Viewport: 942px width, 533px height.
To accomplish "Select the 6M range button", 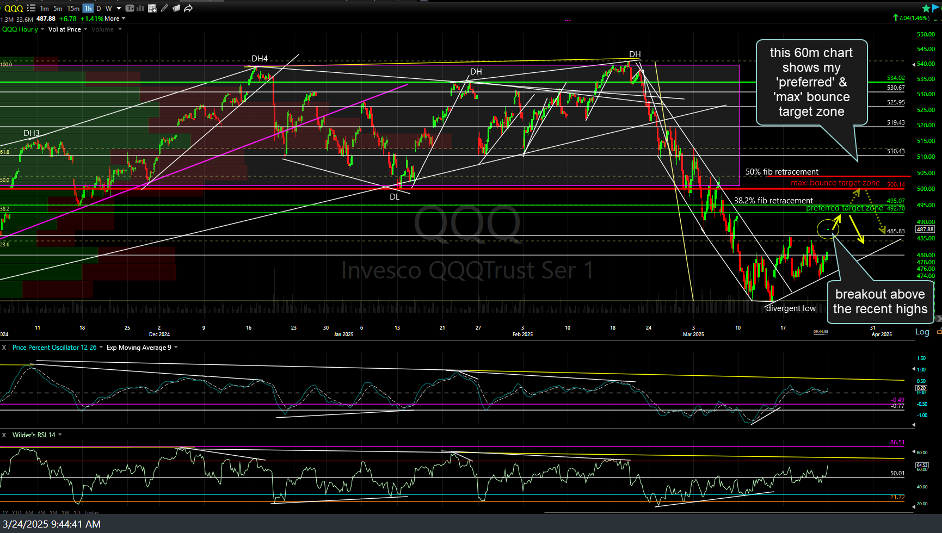I will [x=29, y=512].
